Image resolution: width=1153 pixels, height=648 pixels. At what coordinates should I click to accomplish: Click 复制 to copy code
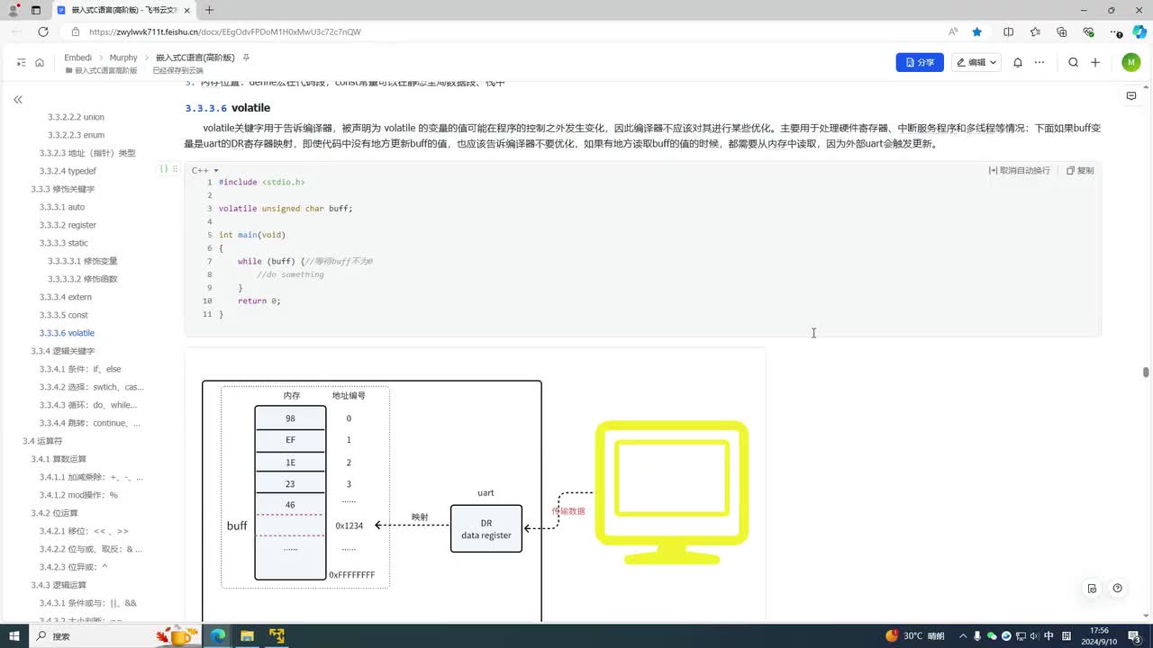coord(1080,170)
